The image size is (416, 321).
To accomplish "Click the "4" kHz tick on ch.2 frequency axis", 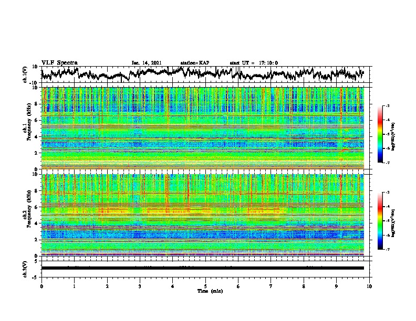I will coord(37,223).
